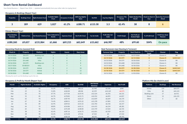This screenshot has height=124, width=187.
Task: Click the Days Away header in check-ins table
Action: (81, 52)
